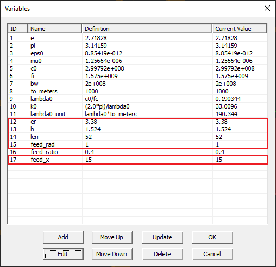Viewport: 276px width, 267px height.
Task: Confirm the dialog with OK
Action: tap(212, 237)
